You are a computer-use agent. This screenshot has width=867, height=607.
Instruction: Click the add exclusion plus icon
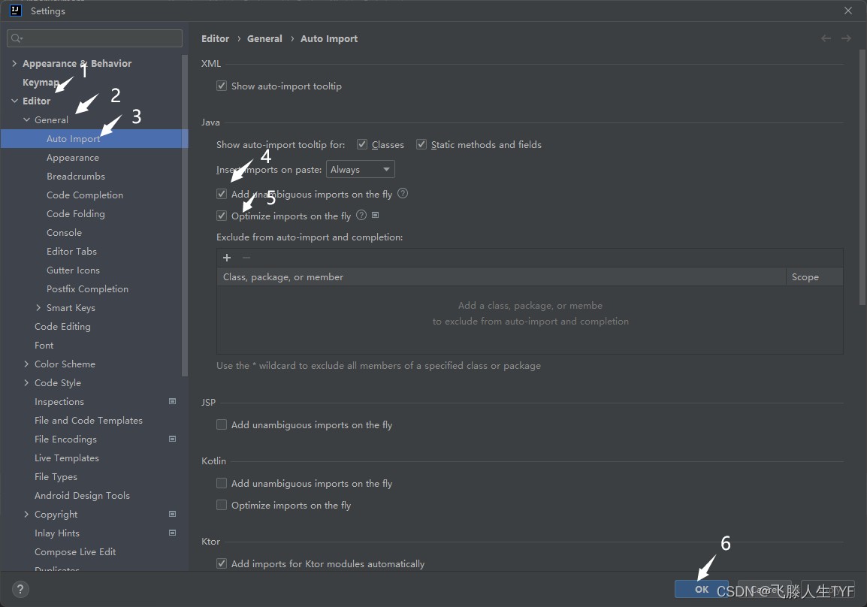click(227, 258)
